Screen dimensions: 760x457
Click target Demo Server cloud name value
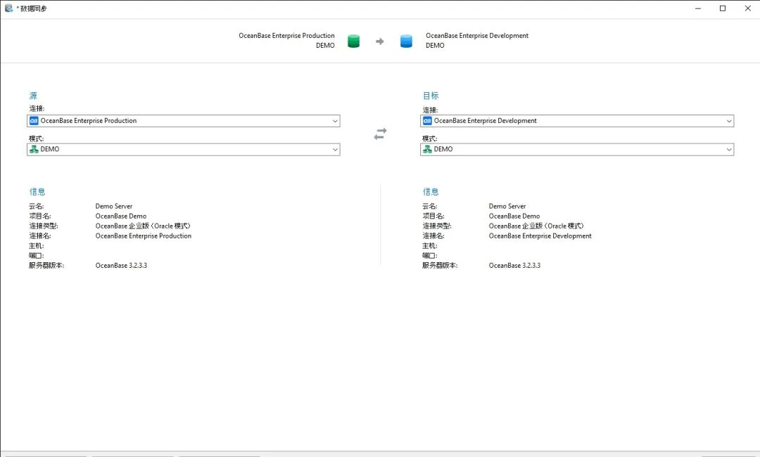tap(507, 206)
